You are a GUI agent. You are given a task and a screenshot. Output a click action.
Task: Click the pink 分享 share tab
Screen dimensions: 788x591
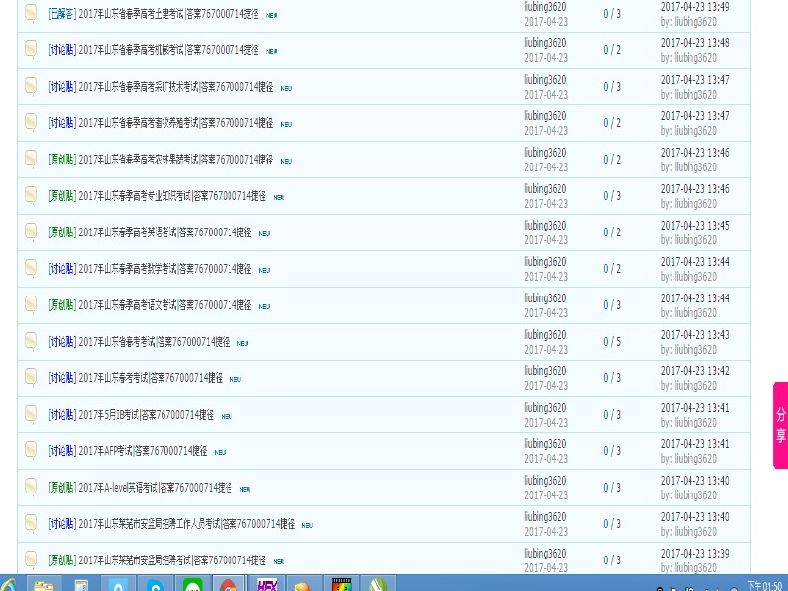click(780, 425)
